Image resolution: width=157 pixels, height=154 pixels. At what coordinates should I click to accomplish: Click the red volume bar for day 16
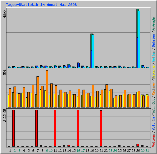tap(78, 128)
